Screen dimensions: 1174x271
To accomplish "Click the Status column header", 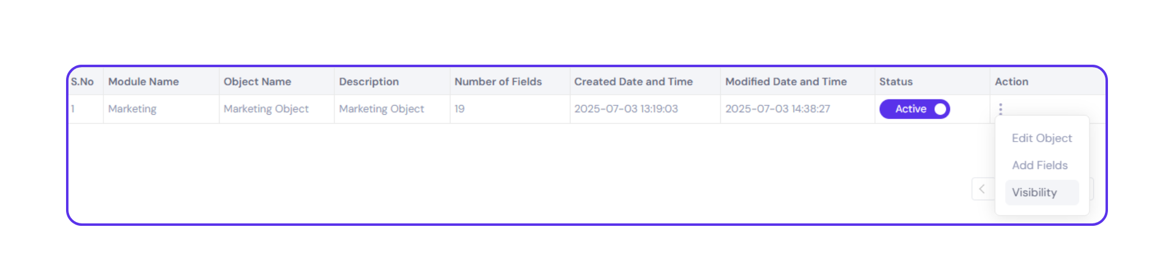I will 896,82.
